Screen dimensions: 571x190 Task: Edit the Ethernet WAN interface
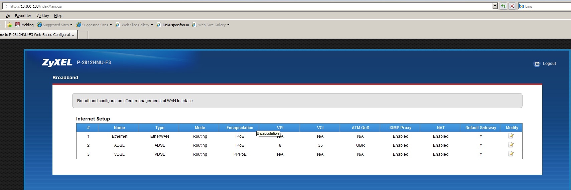[x=511, y=136]
